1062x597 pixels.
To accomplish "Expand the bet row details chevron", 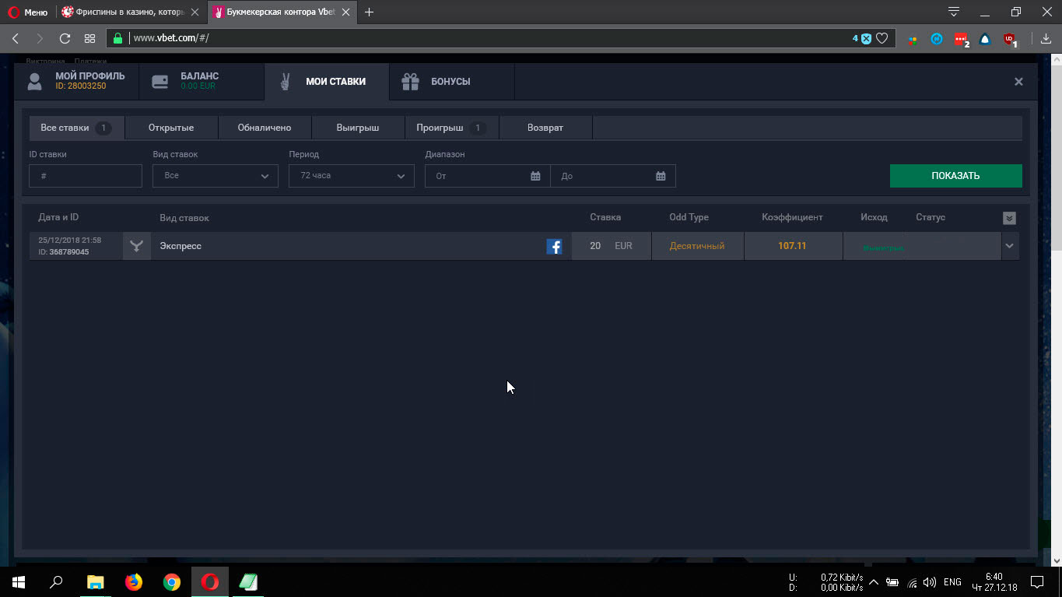I will click(1009, 246).
